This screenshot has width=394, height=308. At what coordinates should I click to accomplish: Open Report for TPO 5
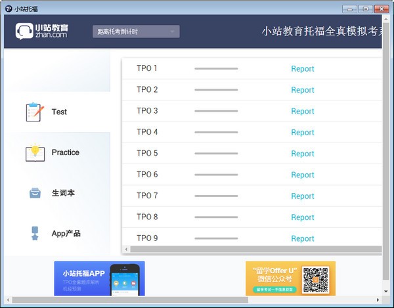point(303,154)
